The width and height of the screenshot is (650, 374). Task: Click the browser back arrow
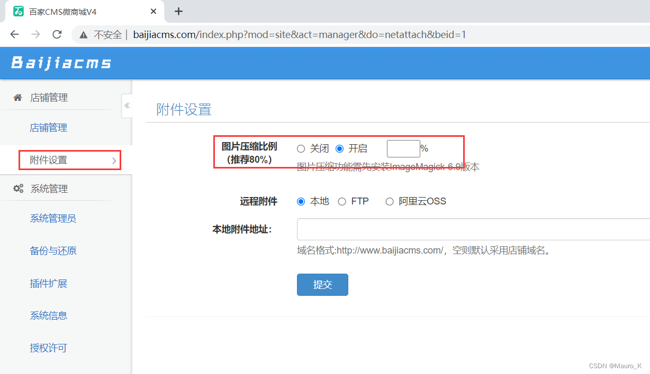[14, 34]
